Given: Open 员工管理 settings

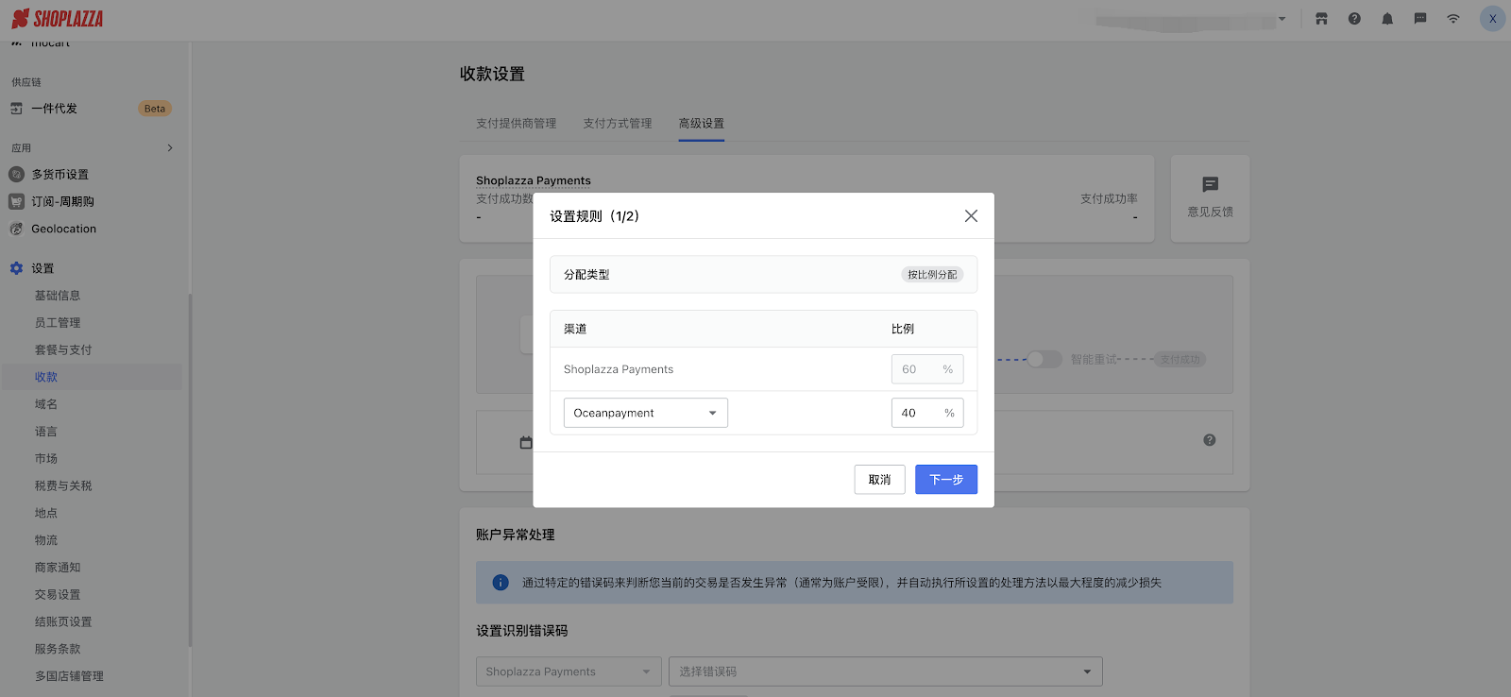Looking at the screenshot, I should click(x=58, y=323).
